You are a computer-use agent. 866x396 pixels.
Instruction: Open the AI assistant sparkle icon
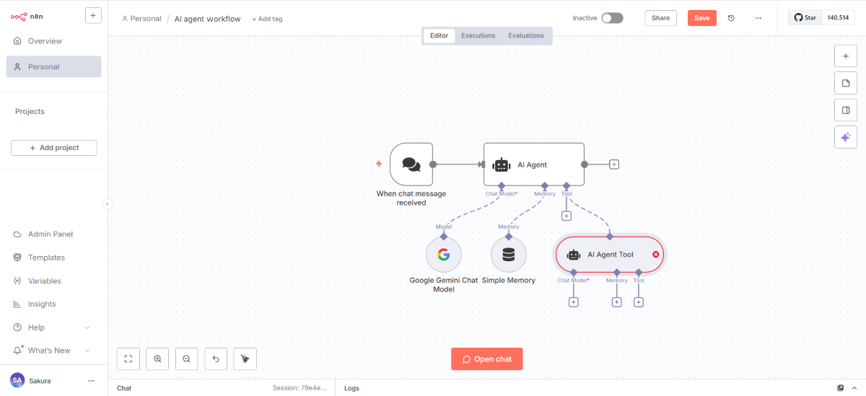(845, 137)
